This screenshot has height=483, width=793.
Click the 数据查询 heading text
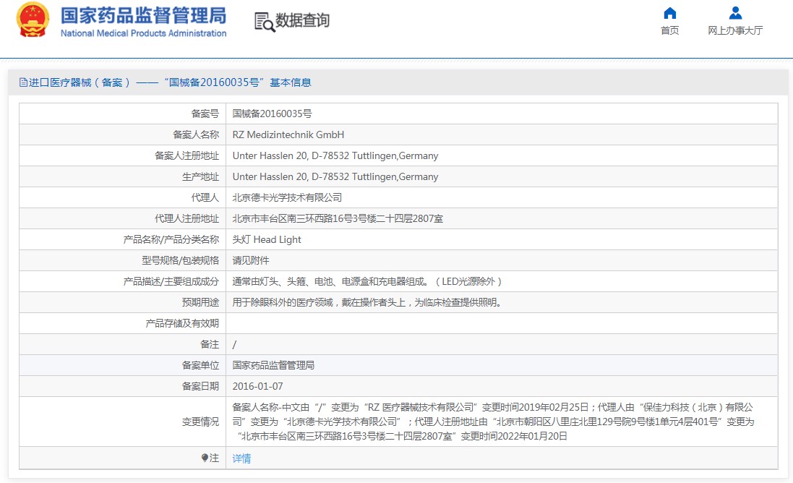302,21
